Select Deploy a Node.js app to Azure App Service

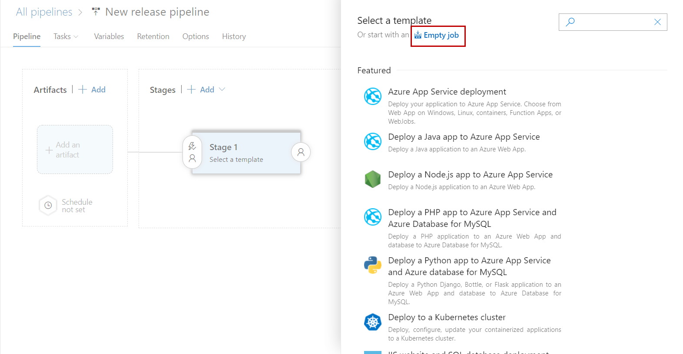click(470, 174)
